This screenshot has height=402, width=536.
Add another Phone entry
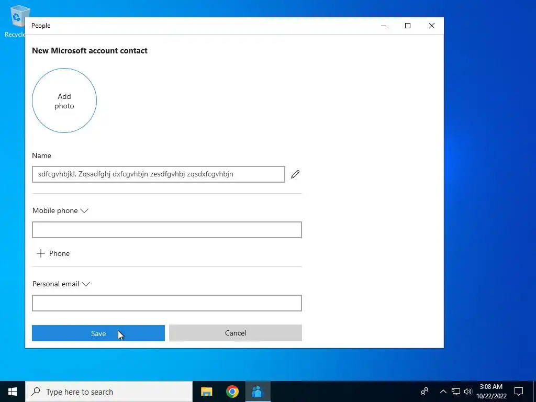53,253
